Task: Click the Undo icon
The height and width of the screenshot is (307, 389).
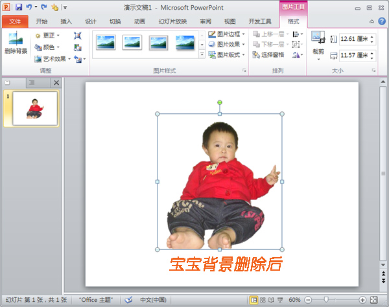Action: pyautogui.click(x=29, y=7)
